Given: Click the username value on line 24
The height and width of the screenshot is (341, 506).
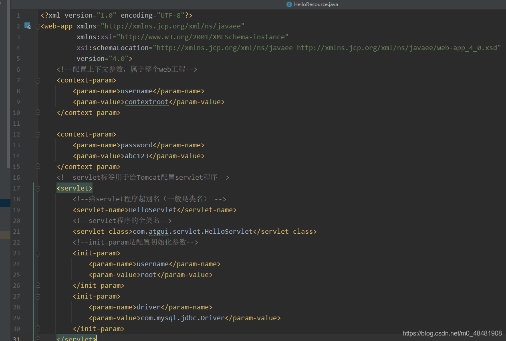Looking at the screenshot, I should [153, 264].
